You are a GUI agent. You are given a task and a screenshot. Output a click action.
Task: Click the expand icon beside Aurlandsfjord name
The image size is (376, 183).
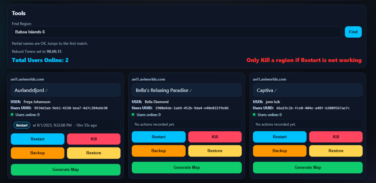tap(47, 90)
